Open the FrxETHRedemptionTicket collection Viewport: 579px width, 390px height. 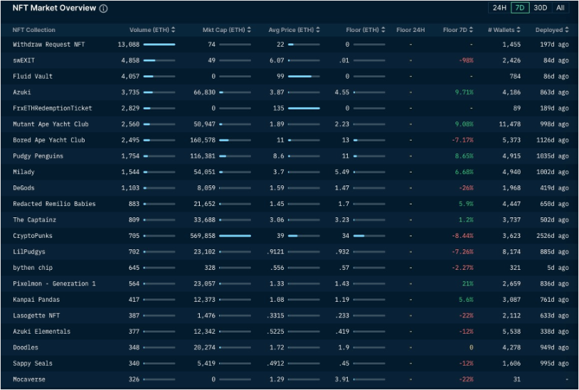pyautogui.click(x=53, y=108)
